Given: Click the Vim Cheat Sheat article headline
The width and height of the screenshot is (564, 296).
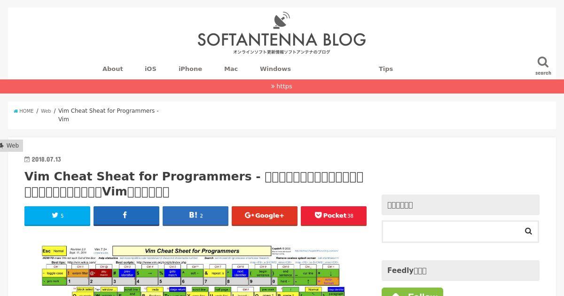Looking at the screenshot, I should pos(194,184).
